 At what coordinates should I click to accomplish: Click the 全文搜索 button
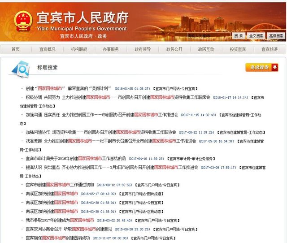(256, 36)
